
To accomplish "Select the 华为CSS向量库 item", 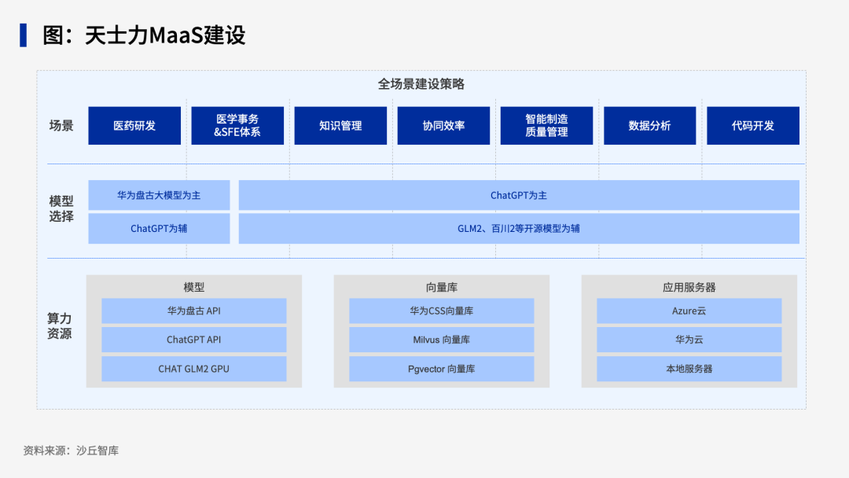I will 441,311.
